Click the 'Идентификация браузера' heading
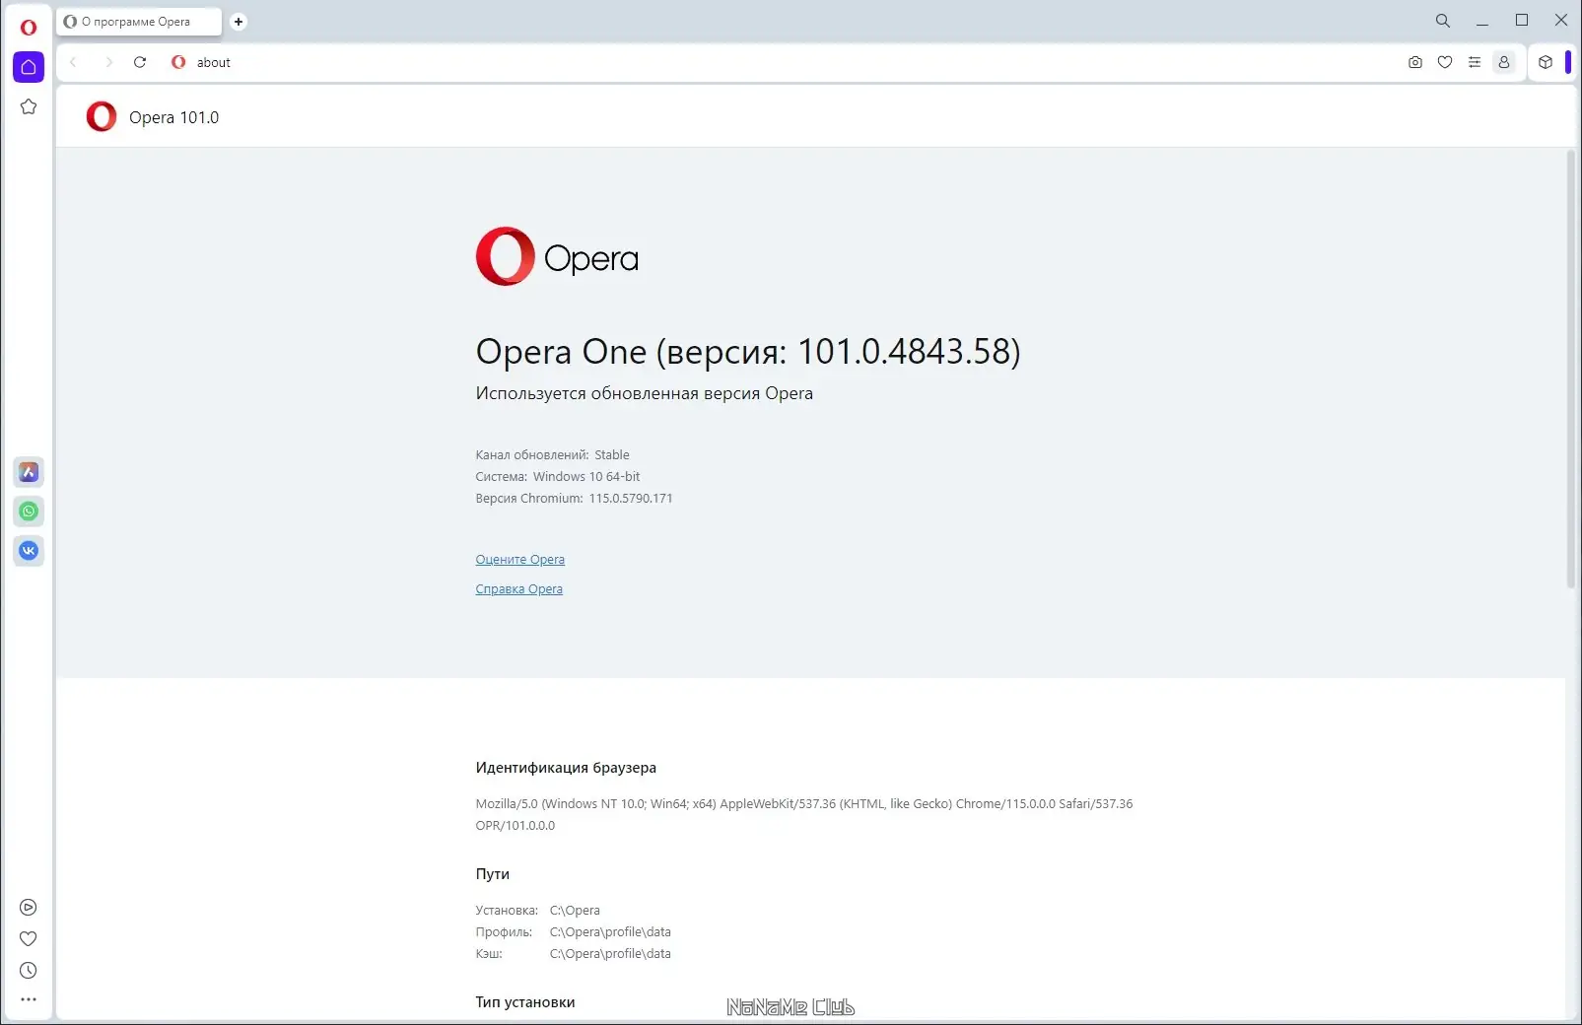1582x1025 pixels. [x=566, y=768]
